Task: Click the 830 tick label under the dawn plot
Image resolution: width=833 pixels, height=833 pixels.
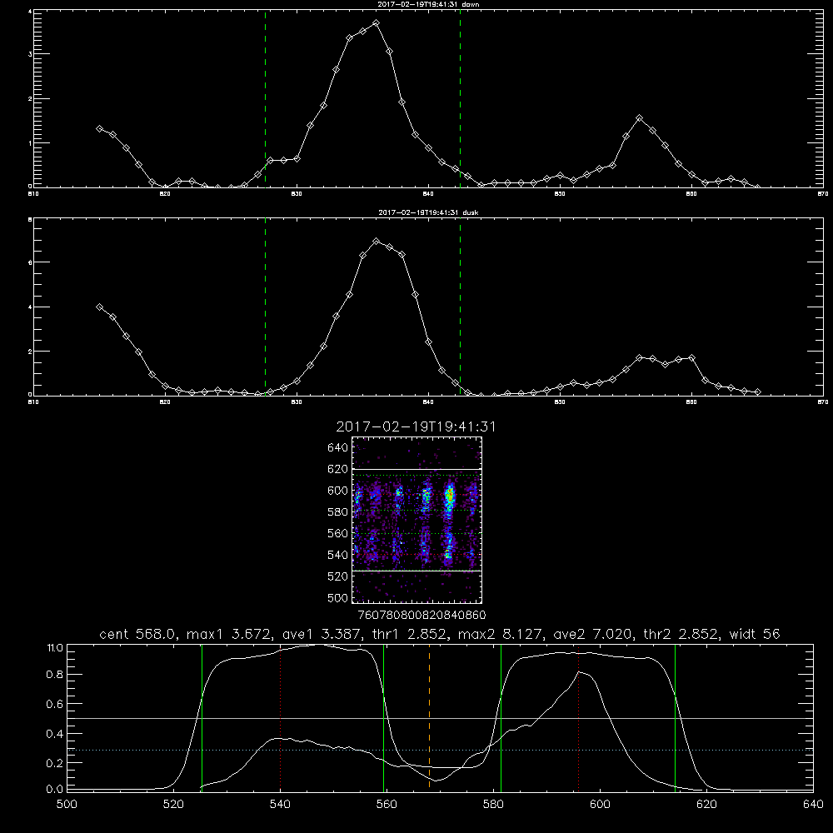Action: click(x=297, y=194)
